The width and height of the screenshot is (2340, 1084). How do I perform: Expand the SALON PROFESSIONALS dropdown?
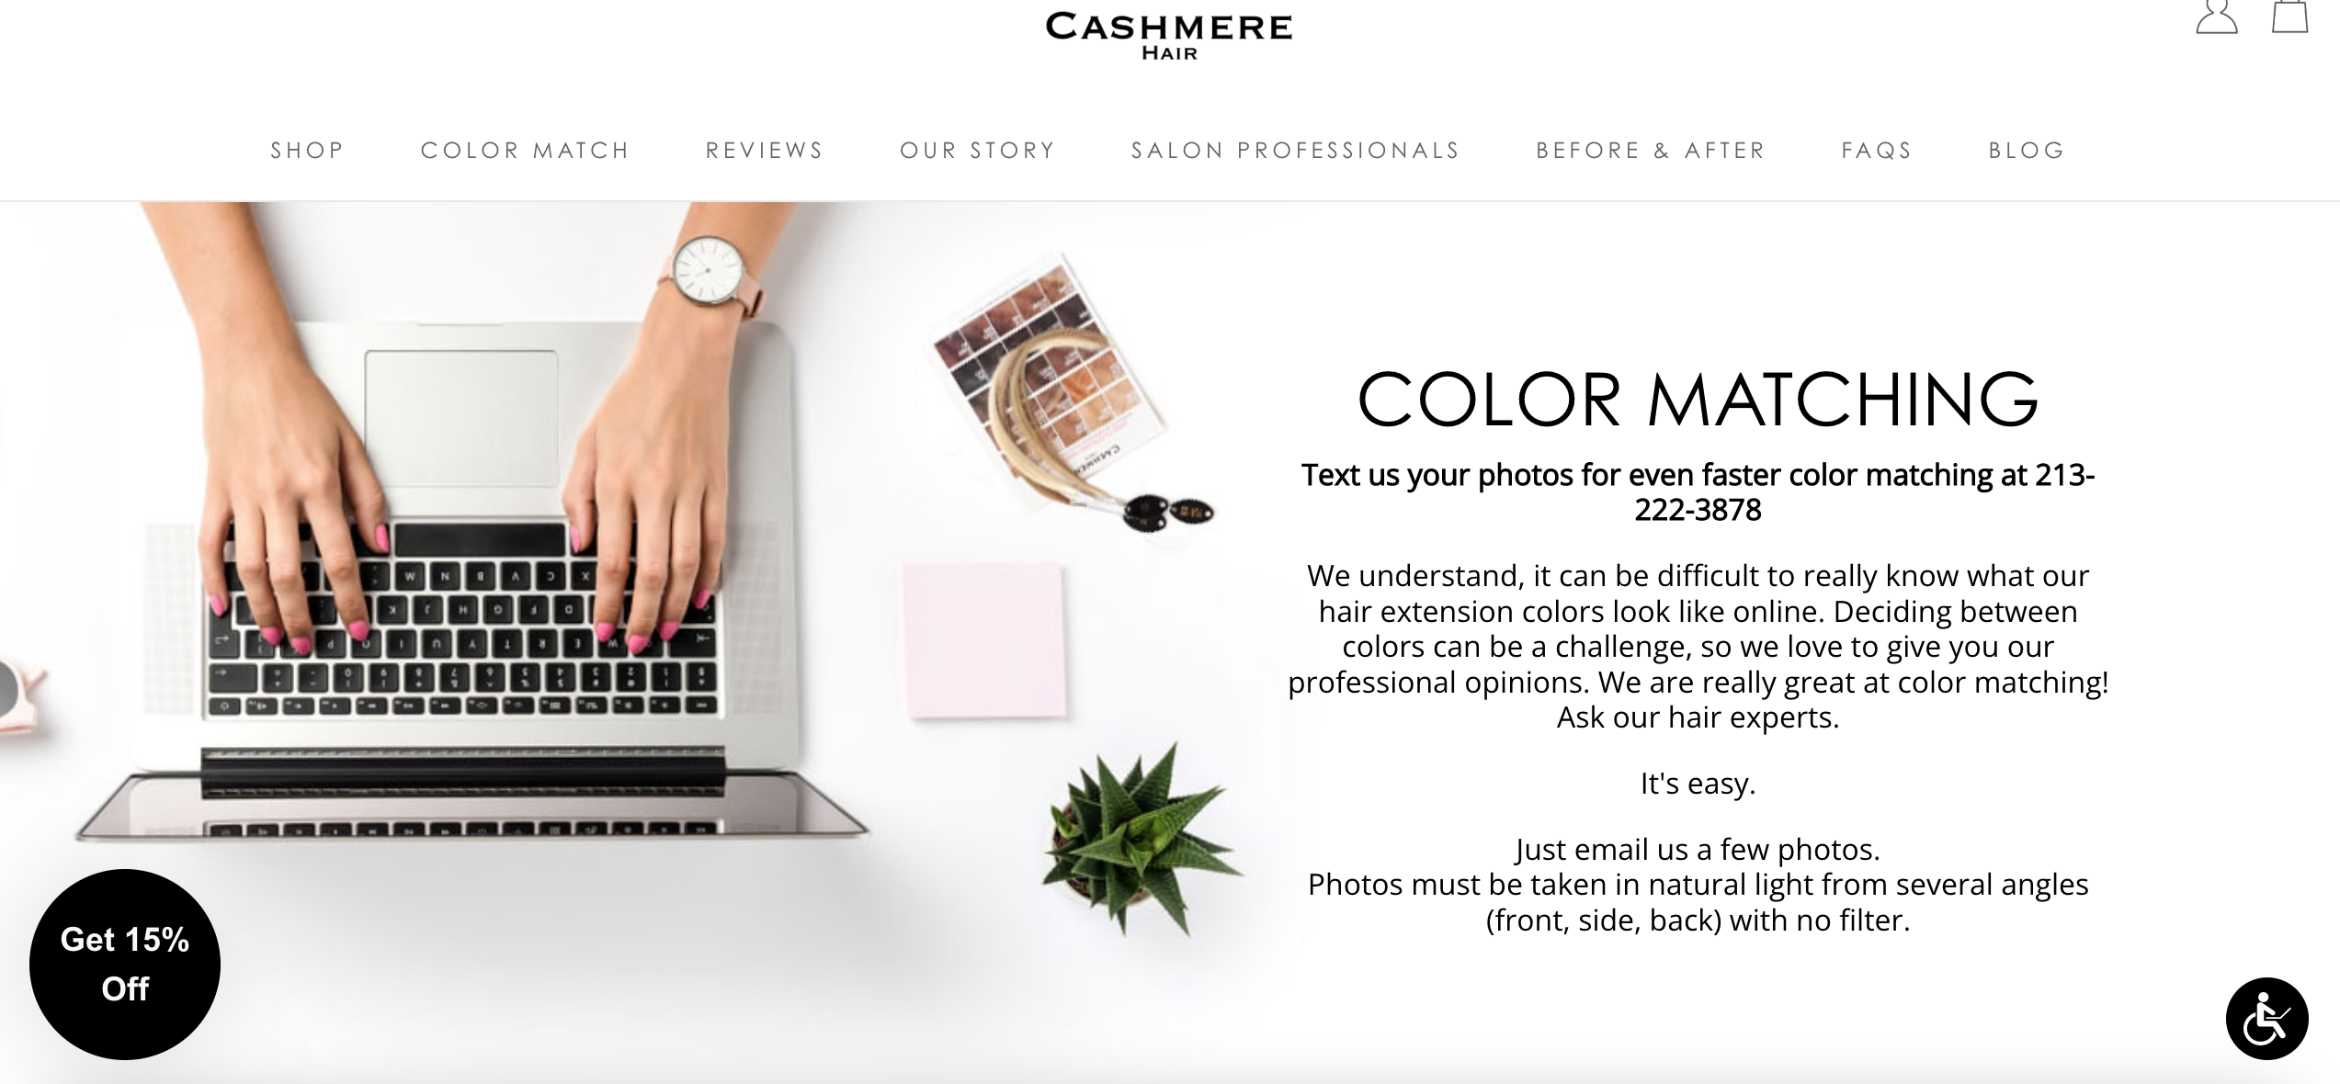pos(1294,149)
